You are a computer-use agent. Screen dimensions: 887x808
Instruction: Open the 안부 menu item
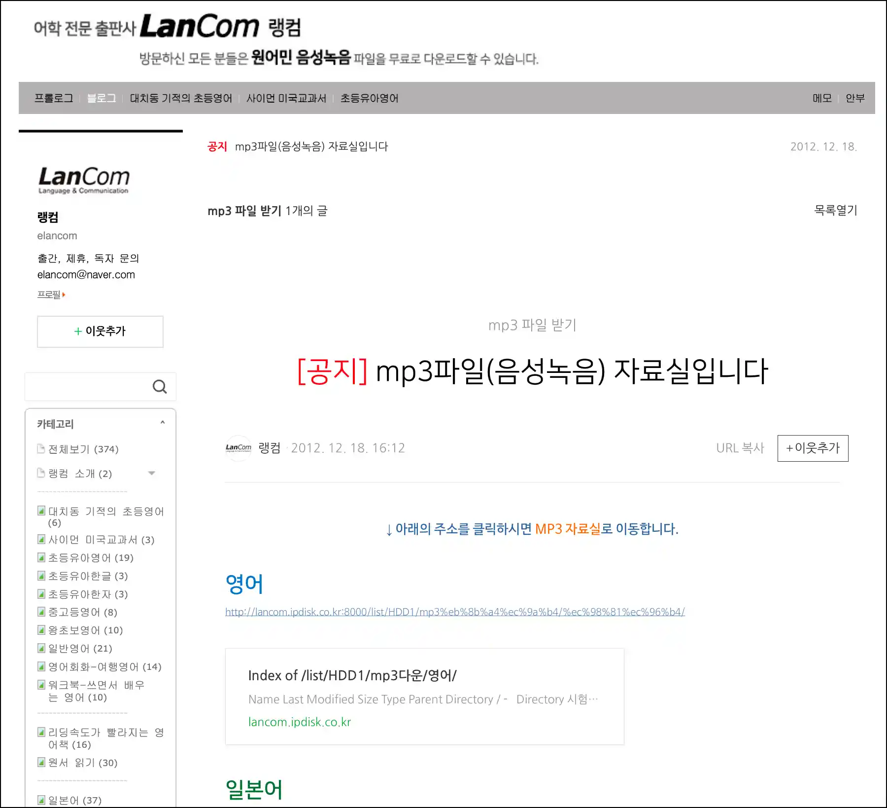(855, 98)
